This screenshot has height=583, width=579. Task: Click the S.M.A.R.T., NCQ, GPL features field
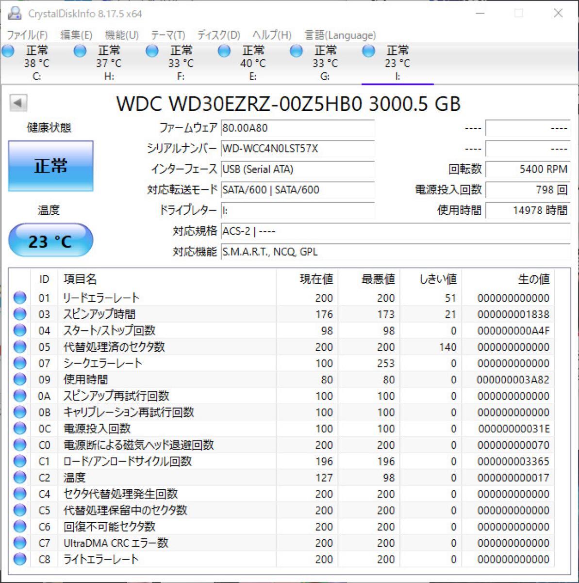(396, 252)
